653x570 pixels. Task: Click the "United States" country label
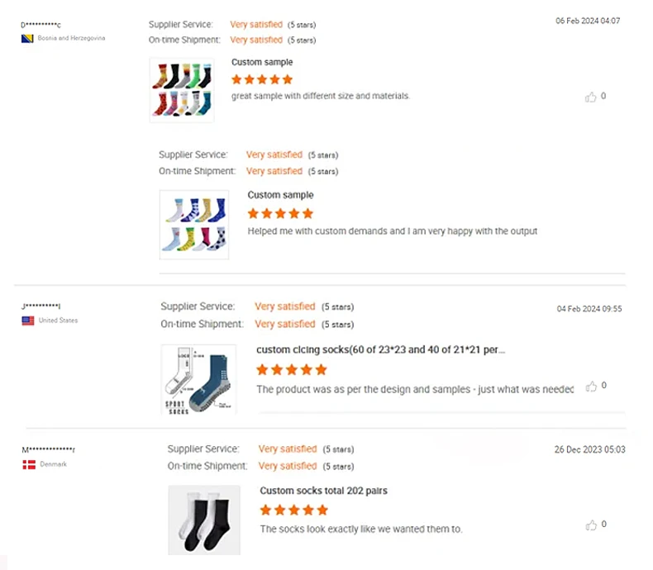58,321
